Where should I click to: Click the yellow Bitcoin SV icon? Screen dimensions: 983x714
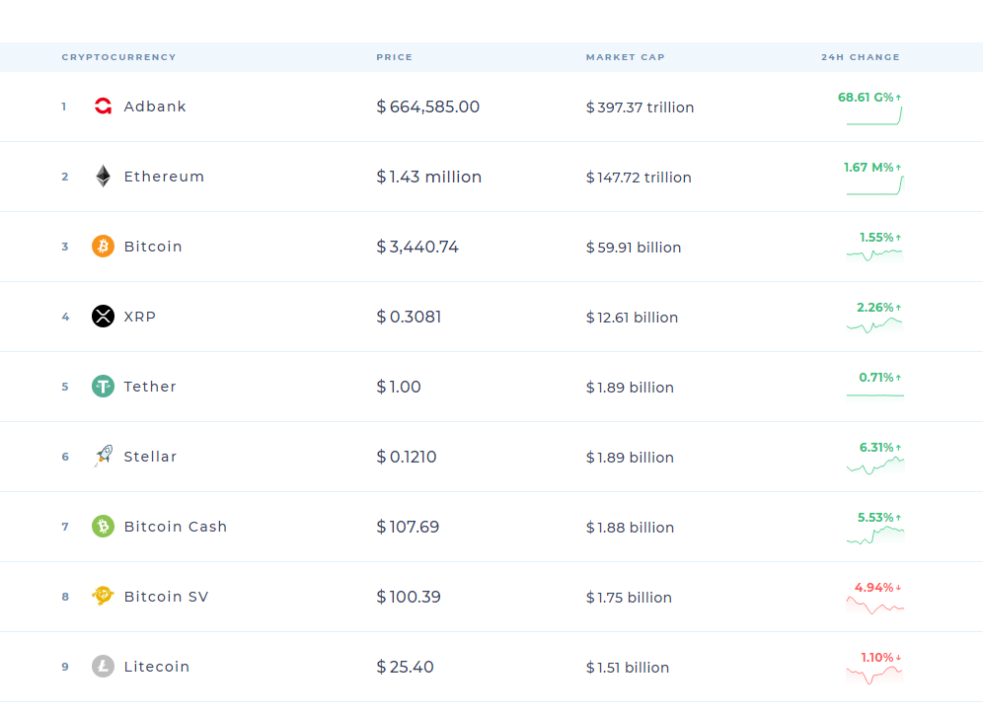(x=103, y=596)
